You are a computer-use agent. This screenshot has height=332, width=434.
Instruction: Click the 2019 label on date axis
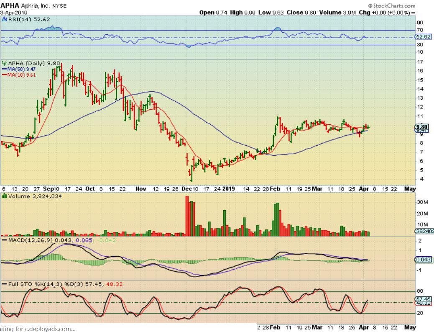click(x=229, y=189)
